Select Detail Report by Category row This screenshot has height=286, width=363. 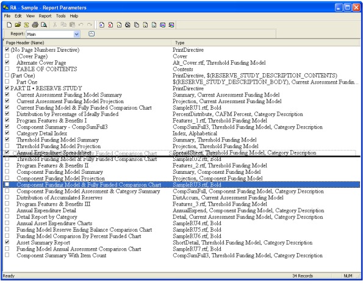point(182,217)
